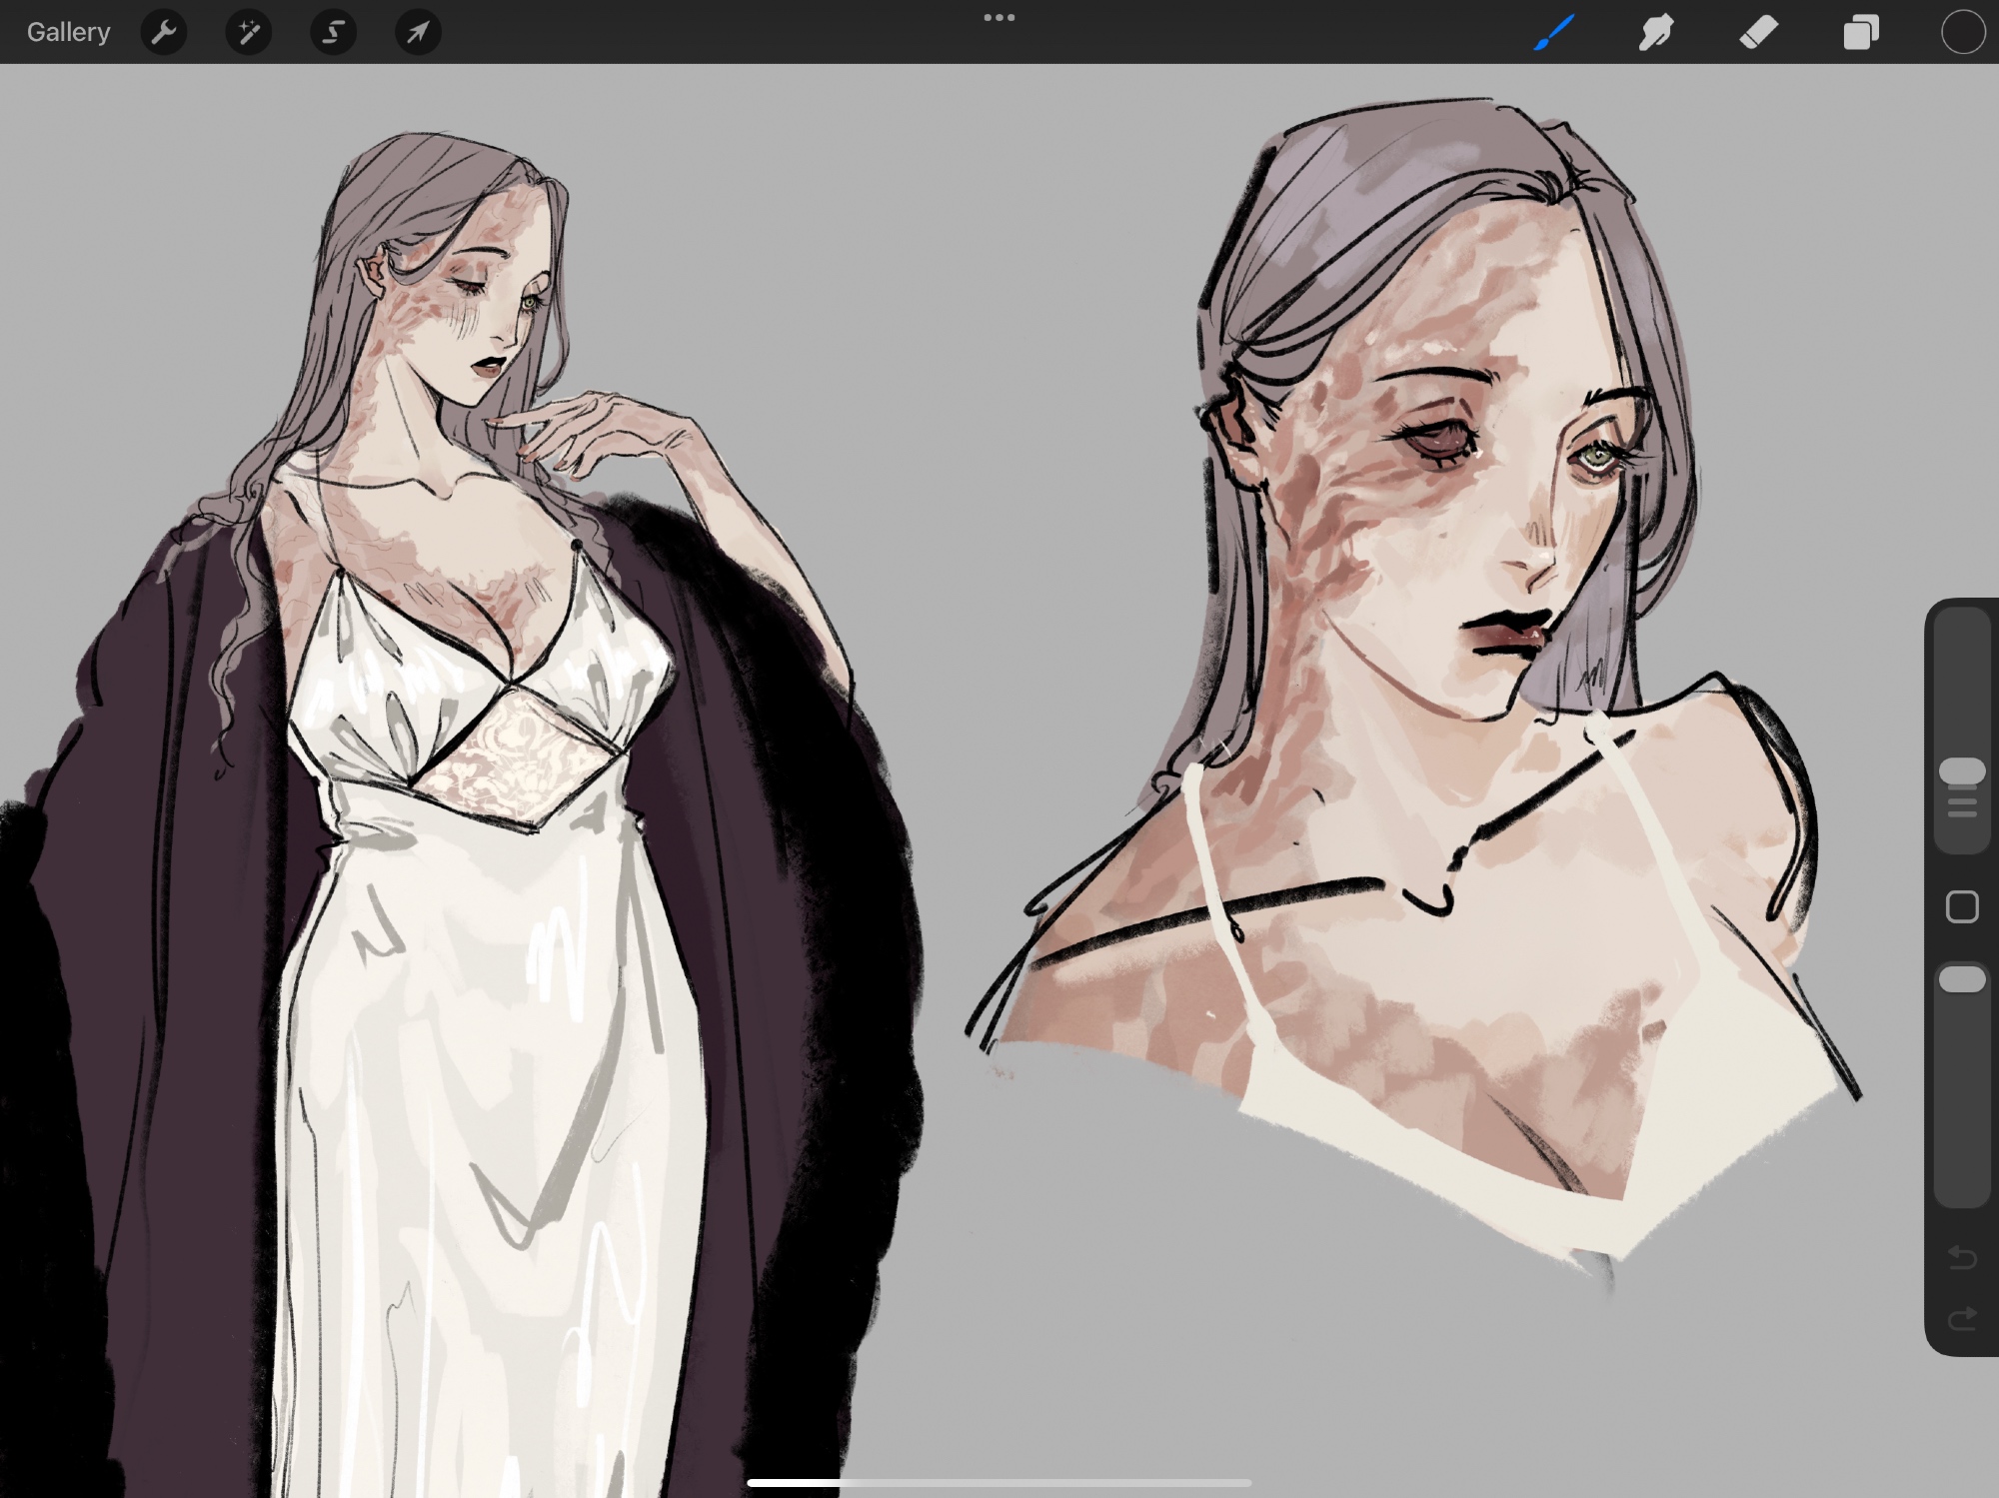Image resolution: width=1999 pixels, height=1498 pixels.
Task: Open the Actions wrench menu
Action: (164, 32)
